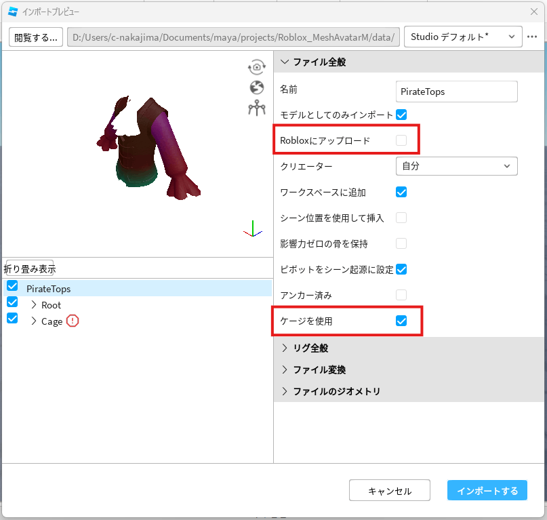Click the 閲覧する browse button
Screen dimensions: 547x520
[x=35, y=37]
